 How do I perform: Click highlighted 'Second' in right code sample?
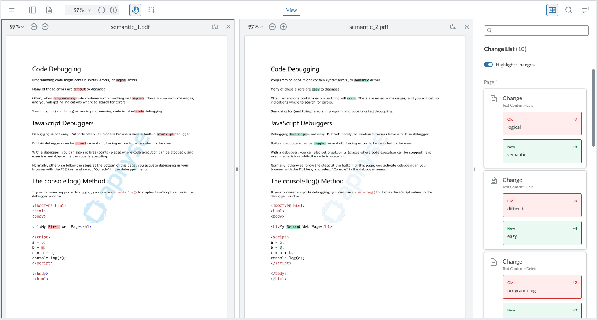pyautogui.click(x=293, y=227)
